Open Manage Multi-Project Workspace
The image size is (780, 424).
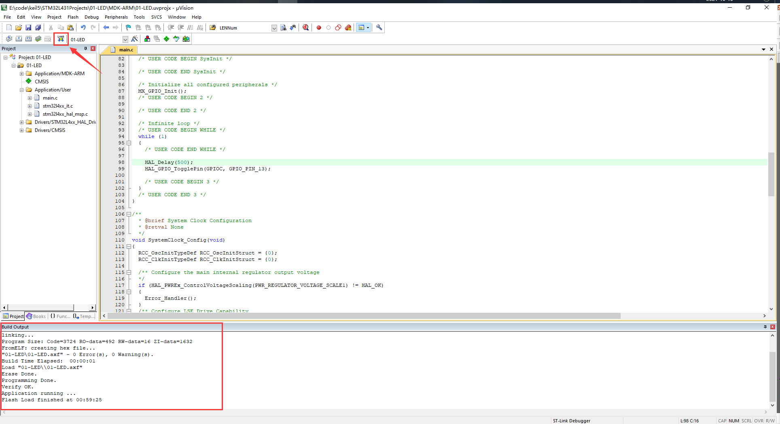point(157,39)
